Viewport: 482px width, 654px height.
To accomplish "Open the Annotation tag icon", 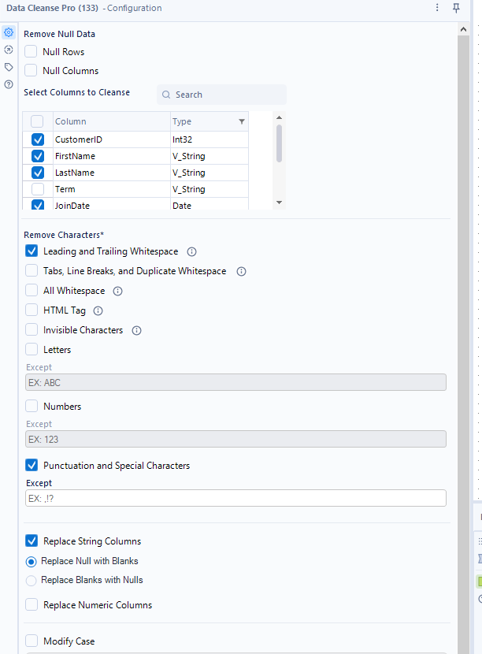I will point(9,67).
